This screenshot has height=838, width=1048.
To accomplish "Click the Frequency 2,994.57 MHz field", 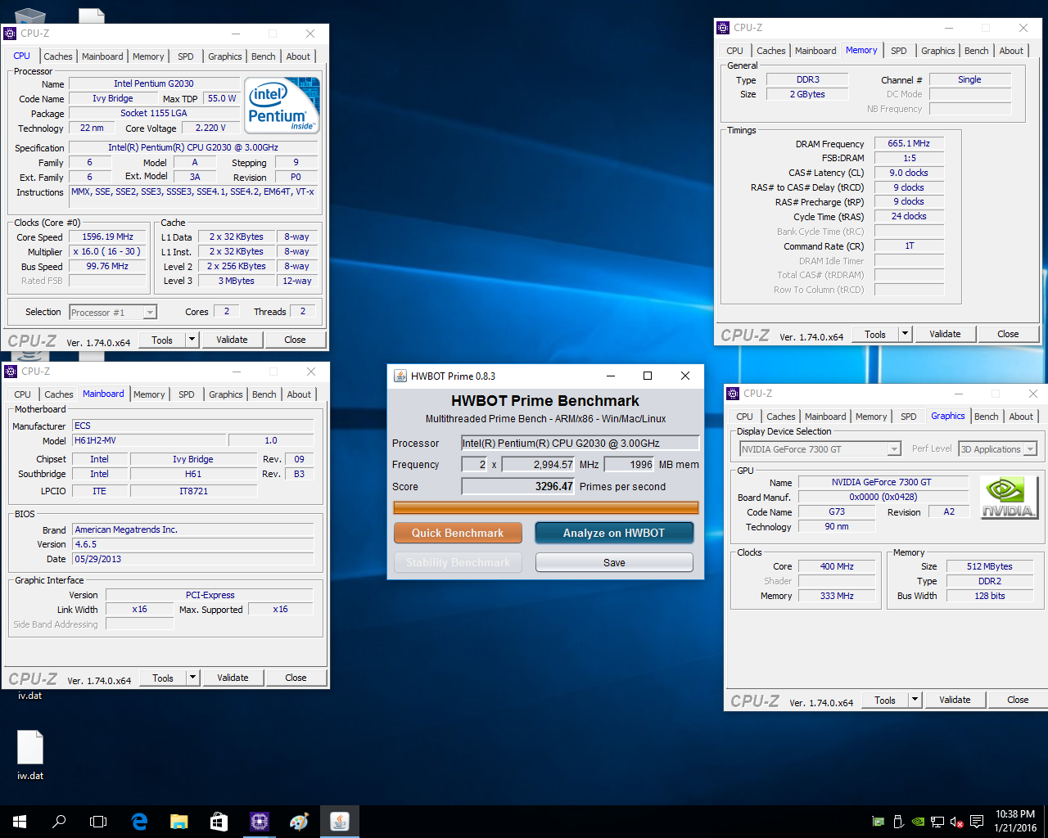I will point(538,464).
